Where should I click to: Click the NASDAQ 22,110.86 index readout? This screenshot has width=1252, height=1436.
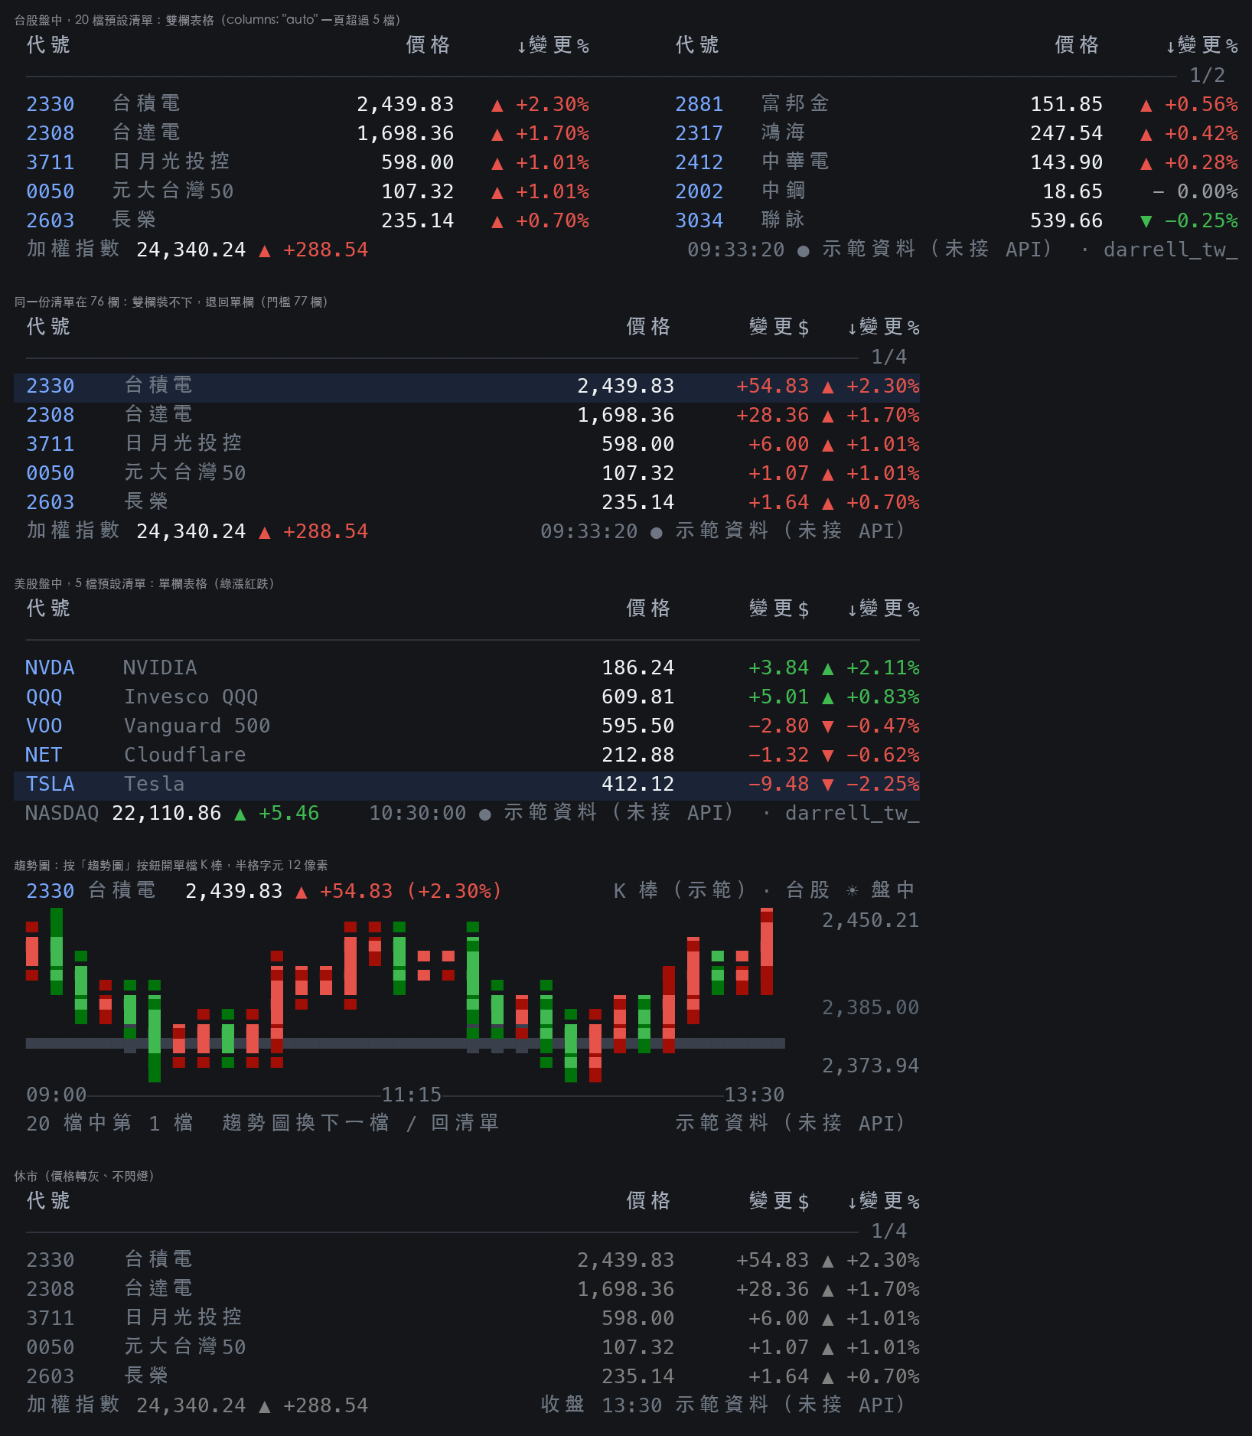pyautogui.click(x=123, y=813)
